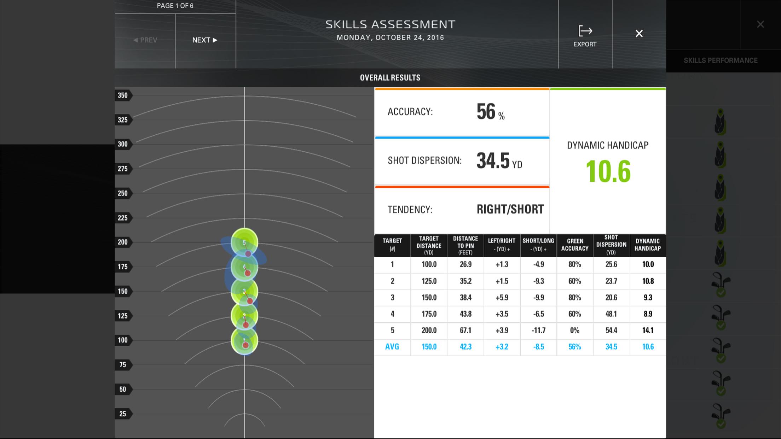This screenshot has width=781, height=439.
Task: Go to the NEXT page
Action: click(x=205, y=40)
